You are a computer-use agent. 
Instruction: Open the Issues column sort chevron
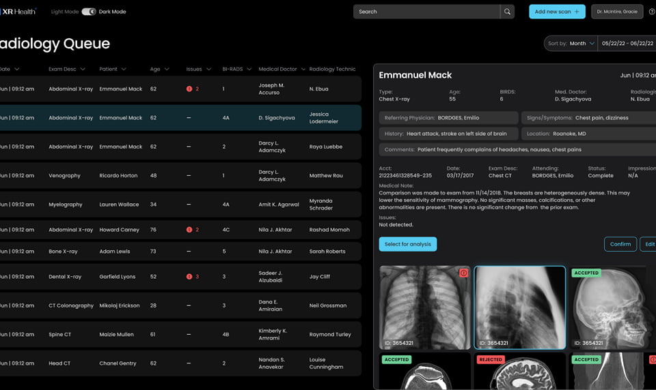click(x=208, y=70)
